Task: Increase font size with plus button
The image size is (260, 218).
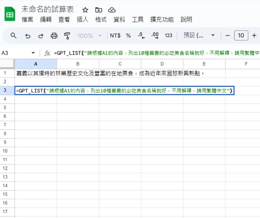Action: [254, 35]
